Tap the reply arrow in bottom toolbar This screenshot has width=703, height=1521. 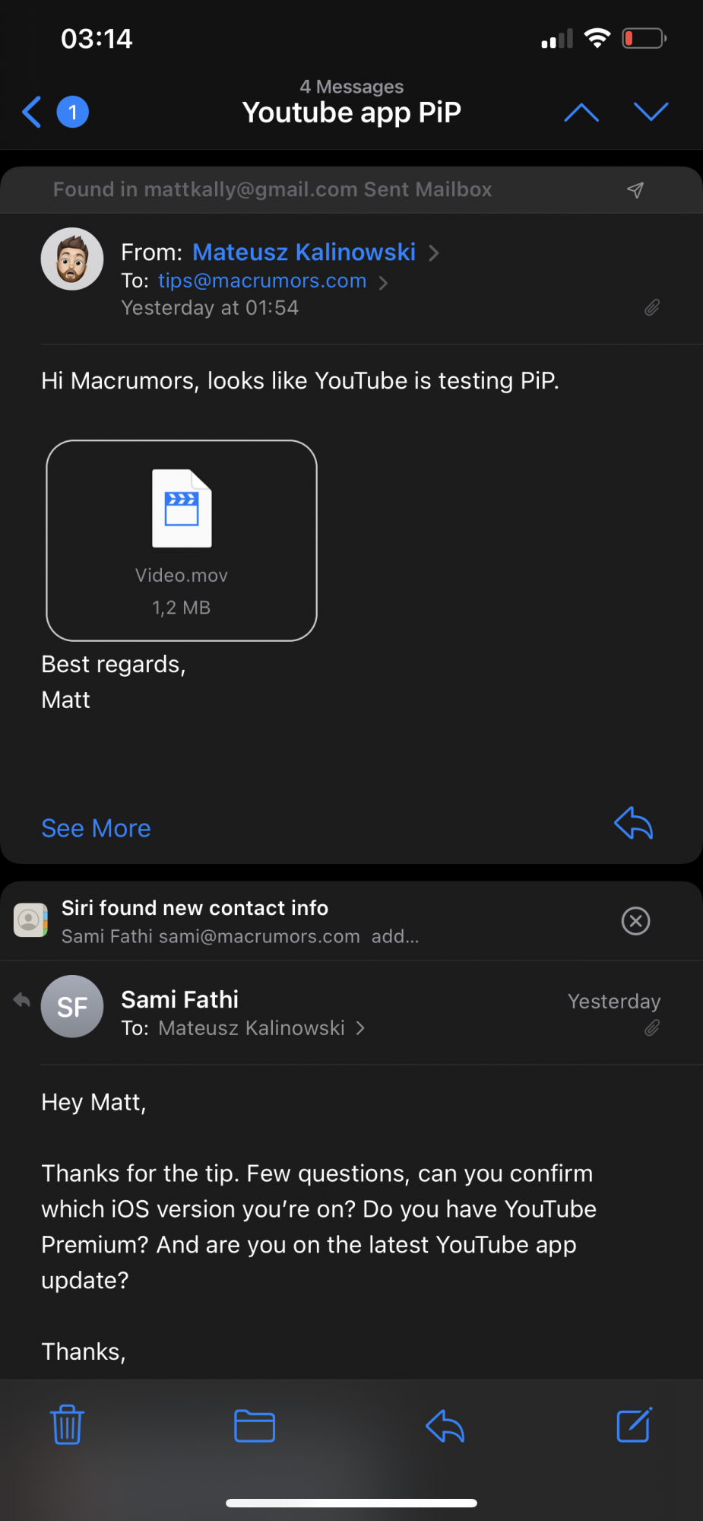pyautogui.click(x=445, y=1425)
